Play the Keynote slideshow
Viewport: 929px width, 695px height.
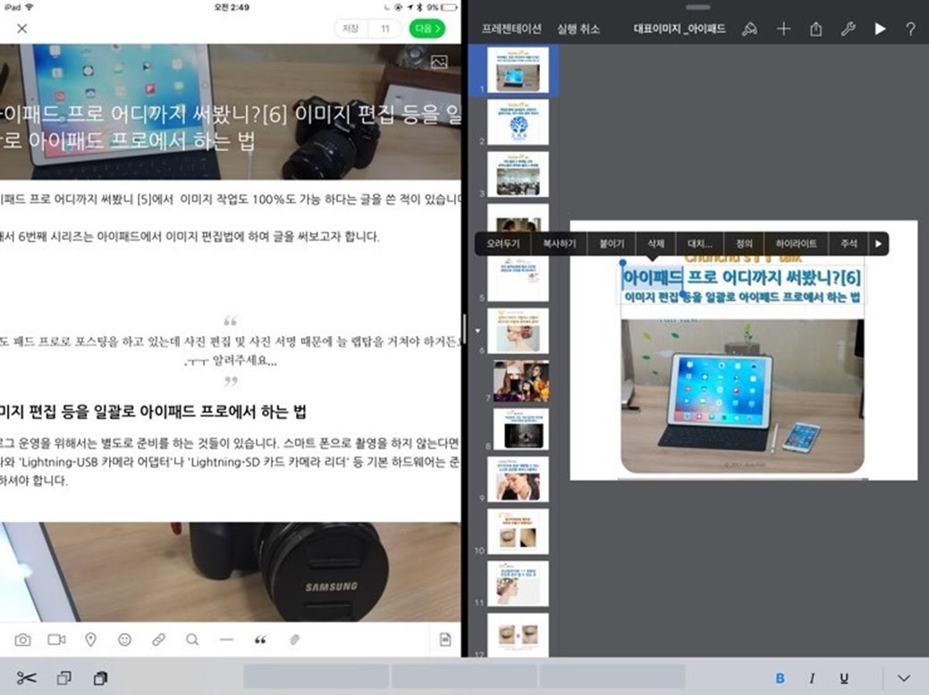click(880, 29)
